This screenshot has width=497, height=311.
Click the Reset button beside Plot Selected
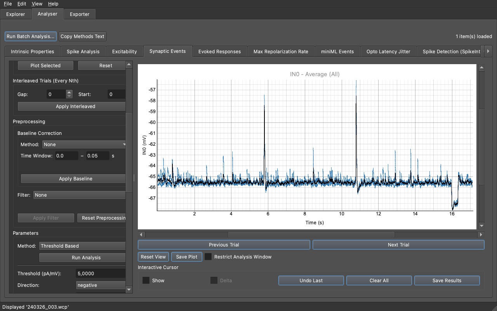(102, 66)
